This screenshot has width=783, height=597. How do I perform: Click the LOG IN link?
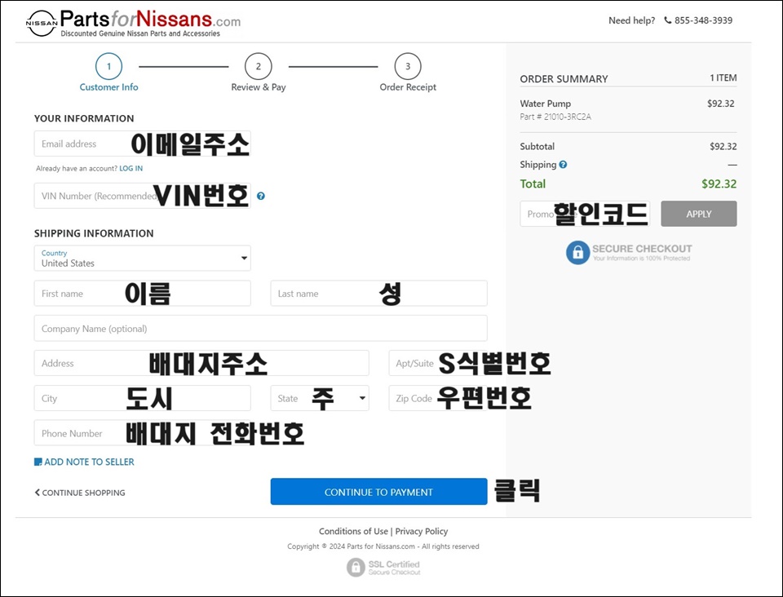pos(130,168)
